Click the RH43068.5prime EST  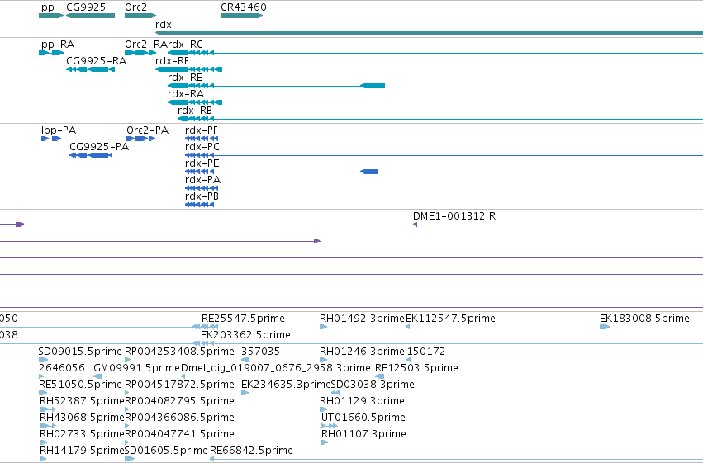48,427
